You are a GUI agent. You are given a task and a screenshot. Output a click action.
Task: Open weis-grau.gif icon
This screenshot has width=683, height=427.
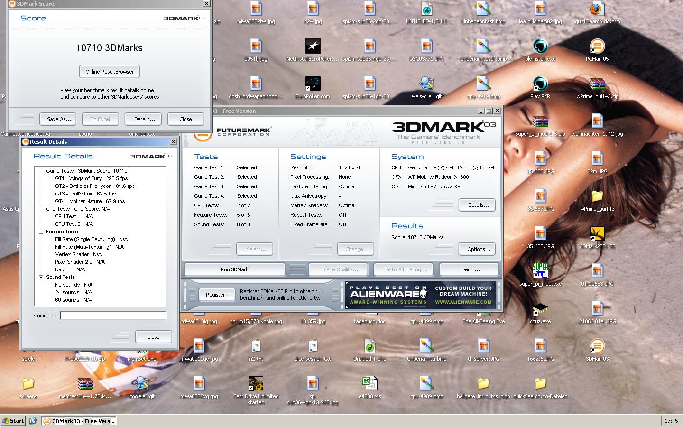coord(426,87)
